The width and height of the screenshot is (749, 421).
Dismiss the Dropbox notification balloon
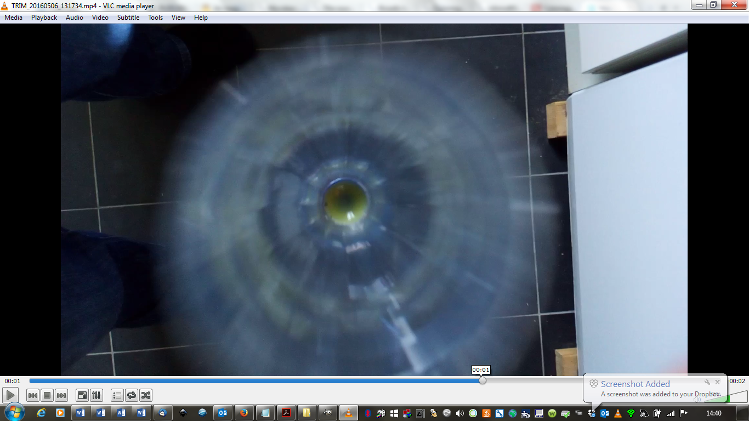(717, 382)
